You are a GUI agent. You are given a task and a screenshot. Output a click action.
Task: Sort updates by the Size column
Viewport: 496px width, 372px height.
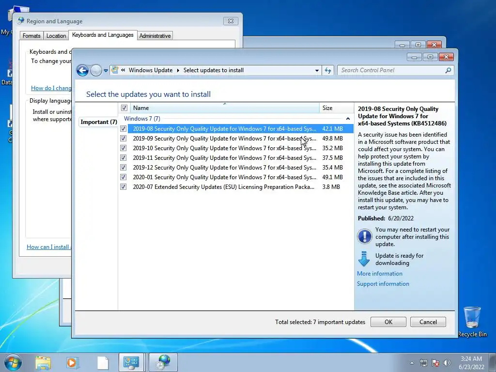pyautogui.click(x=336, y=108)
